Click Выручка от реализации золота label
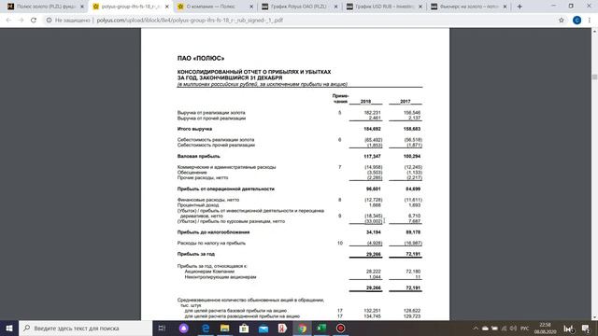Screen dimensions: 598x336 [x=211, y=112]
